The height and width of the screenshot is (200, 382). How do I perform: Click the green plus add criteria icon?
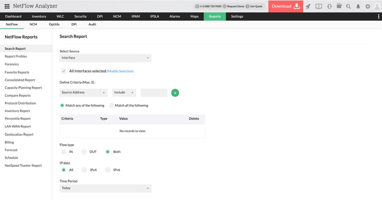[x=175, y=93]
